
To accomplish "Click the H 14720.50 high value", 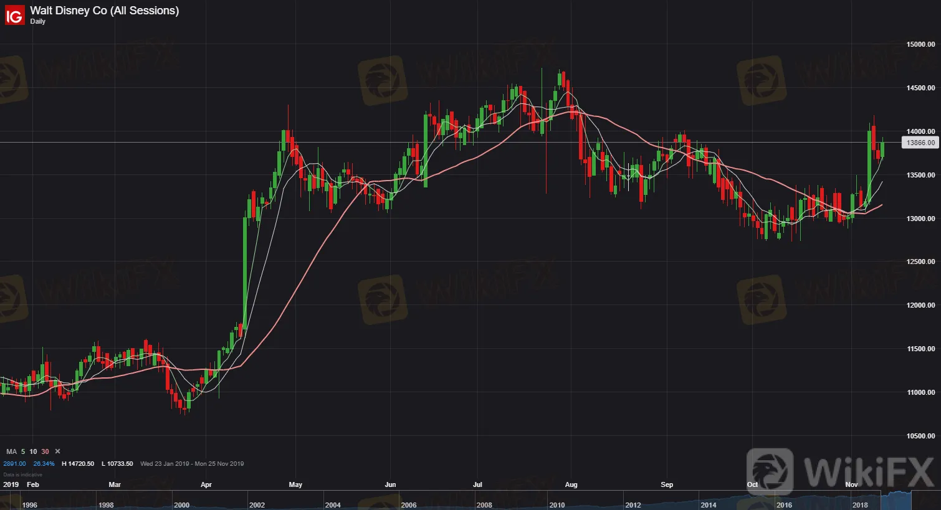I will tap(78, 464).
